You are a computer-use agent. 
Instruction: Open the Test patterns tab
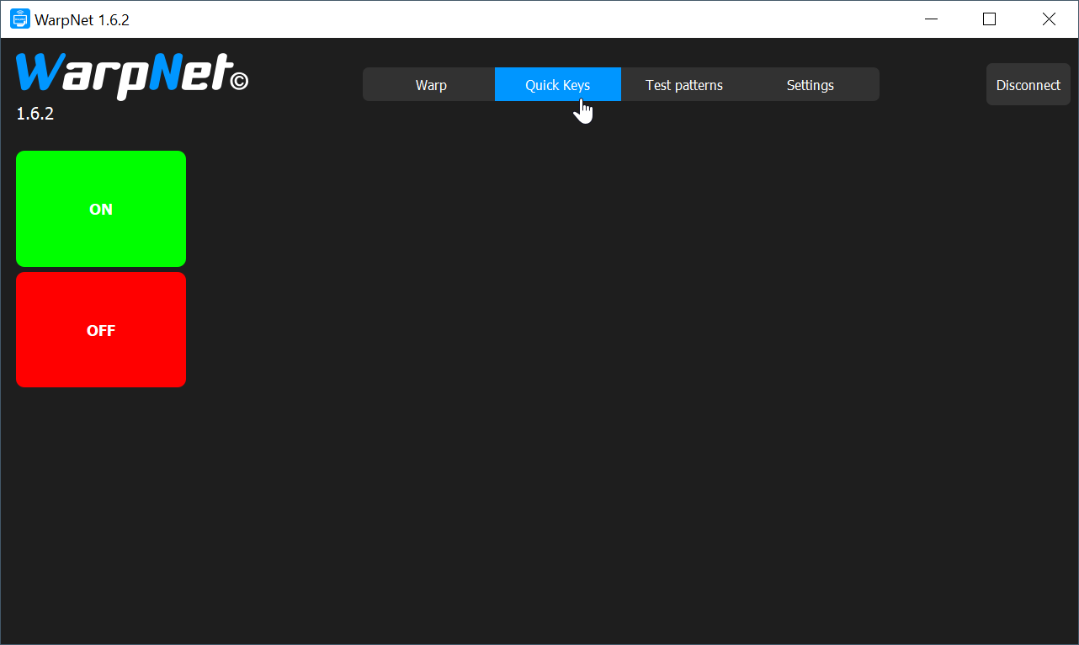pyautogui.click(x=683, y=85)
